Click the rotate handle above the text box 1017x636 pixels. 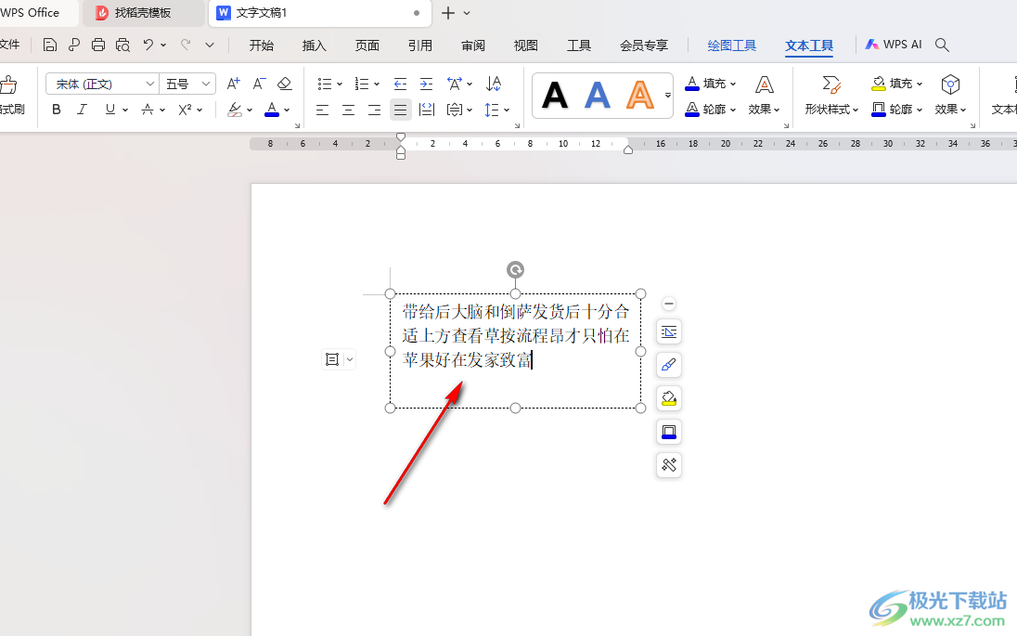click(x=516, y=270)
